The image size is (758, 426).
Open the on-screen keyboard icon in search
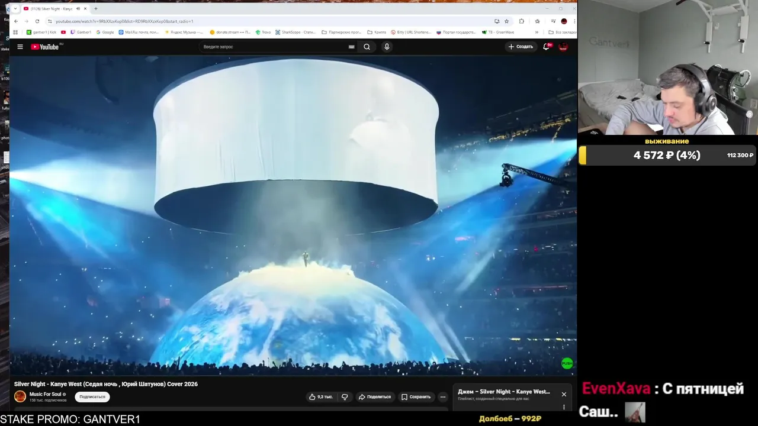pyautogui.click(x=351, y=47)
